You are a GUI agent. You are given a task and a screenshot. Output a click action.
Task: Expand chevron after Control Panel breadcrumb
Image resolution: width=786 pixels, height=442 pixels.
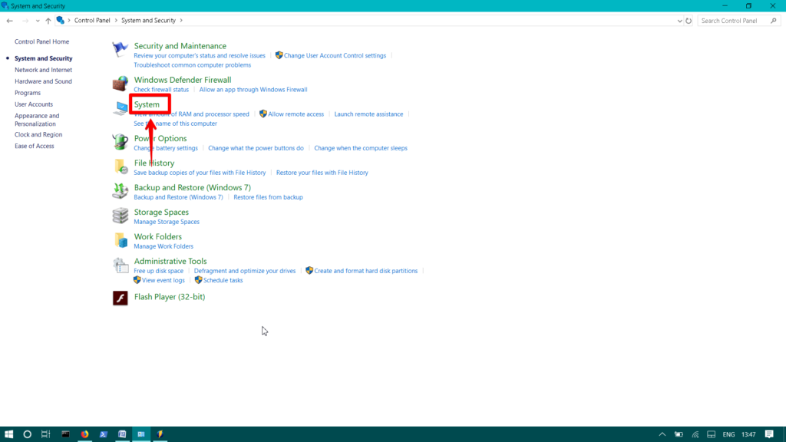[117, 21]
